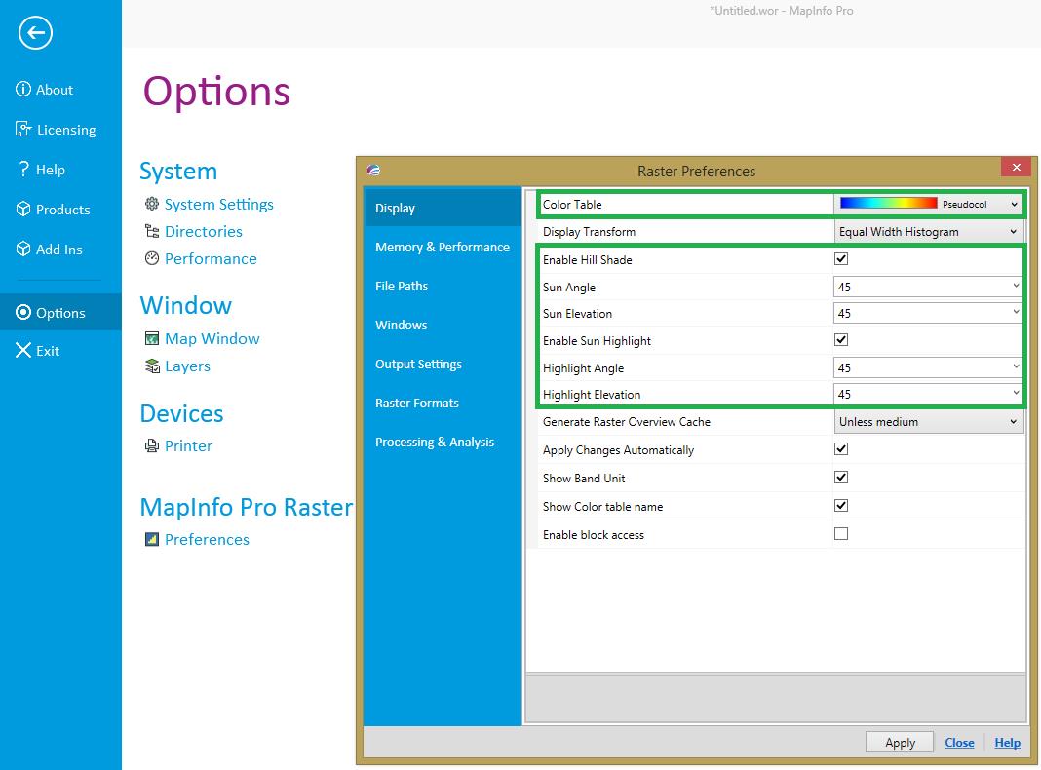This screenshot has height=770, width=1041.
Task: Open the File Paths tab
Action: 443,287
